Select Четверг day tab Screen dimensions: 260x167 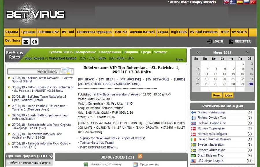[161, 52]
